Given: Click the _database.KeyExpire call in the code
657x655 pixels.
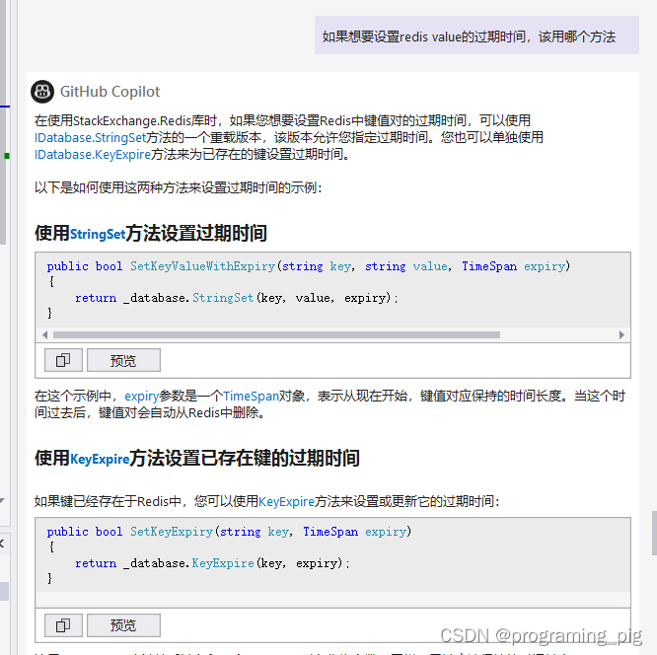Looking at the screenshot, I should click(x=188, y=563).
